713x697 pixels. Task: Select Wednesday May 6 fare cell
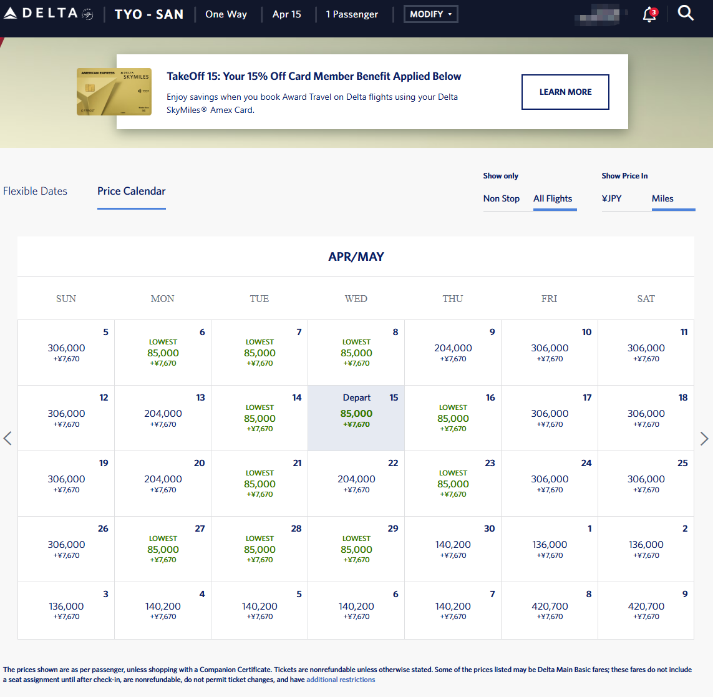coord(356,610)
